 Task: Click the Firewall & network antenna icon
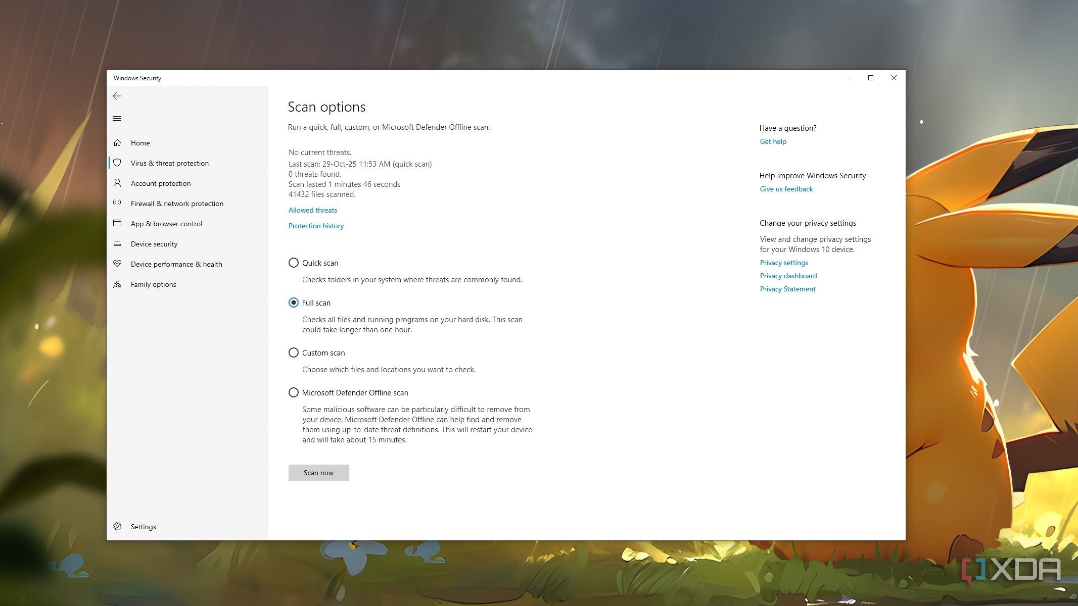117,204
